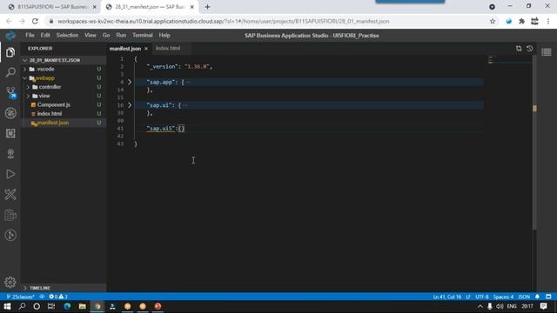Viewport: 557px width, 313px height.
Task: Reload the browser page
Action: (x=35, y=21)
